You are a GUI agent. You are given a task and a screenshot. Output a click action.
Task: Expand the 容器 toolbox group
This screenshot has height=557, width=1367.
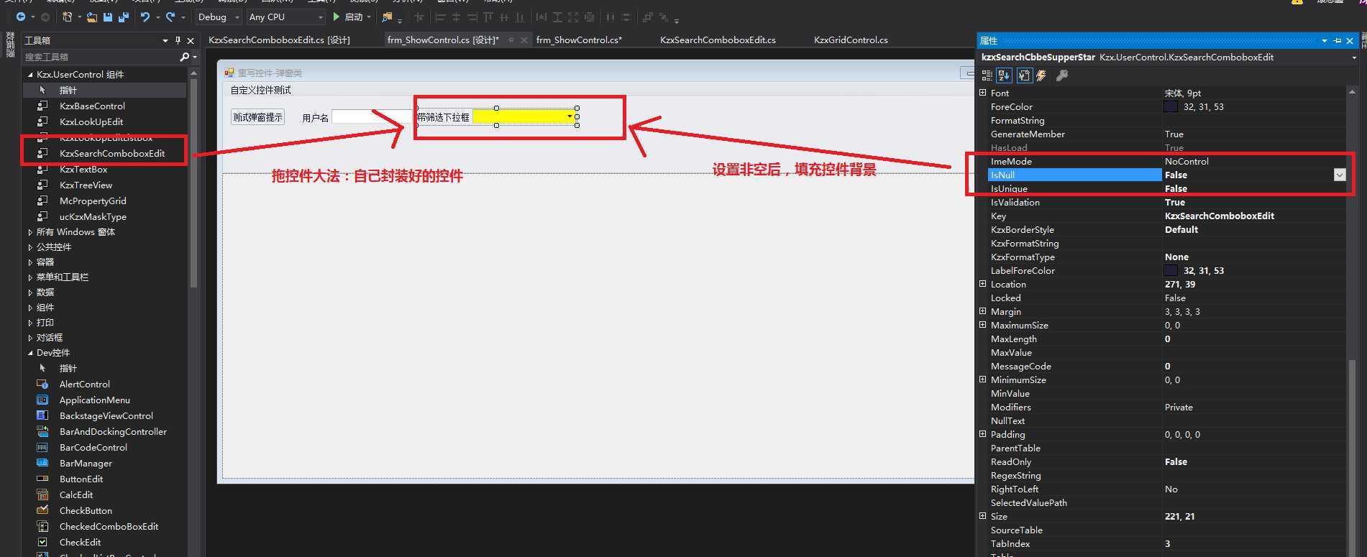pos(30,262)
